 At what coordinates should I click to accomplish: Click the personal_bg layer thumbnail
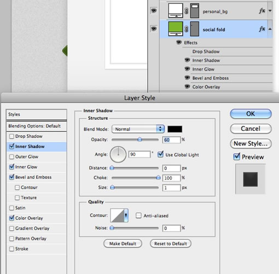coord(176,10)
